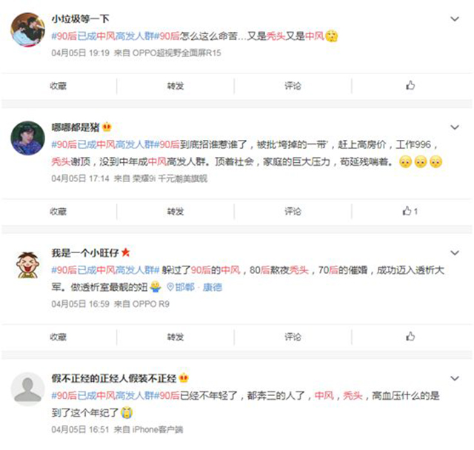Open the username 哪哪都是猪

pos(76,127)
